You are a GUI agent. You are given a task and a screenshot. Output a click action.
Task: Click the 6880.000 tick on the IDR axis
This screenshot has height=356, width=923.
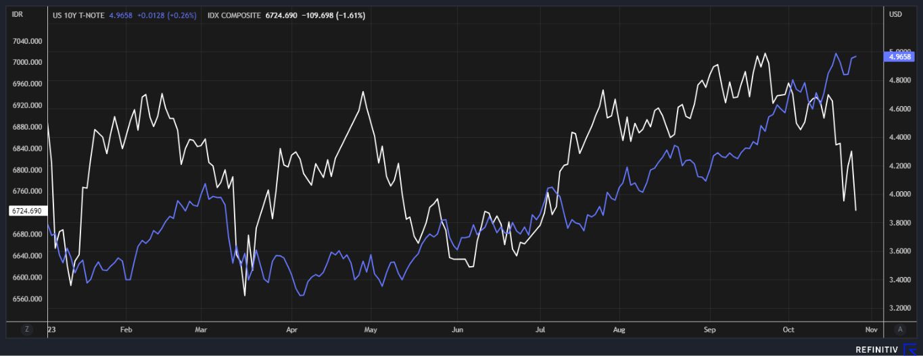point(27,127)
